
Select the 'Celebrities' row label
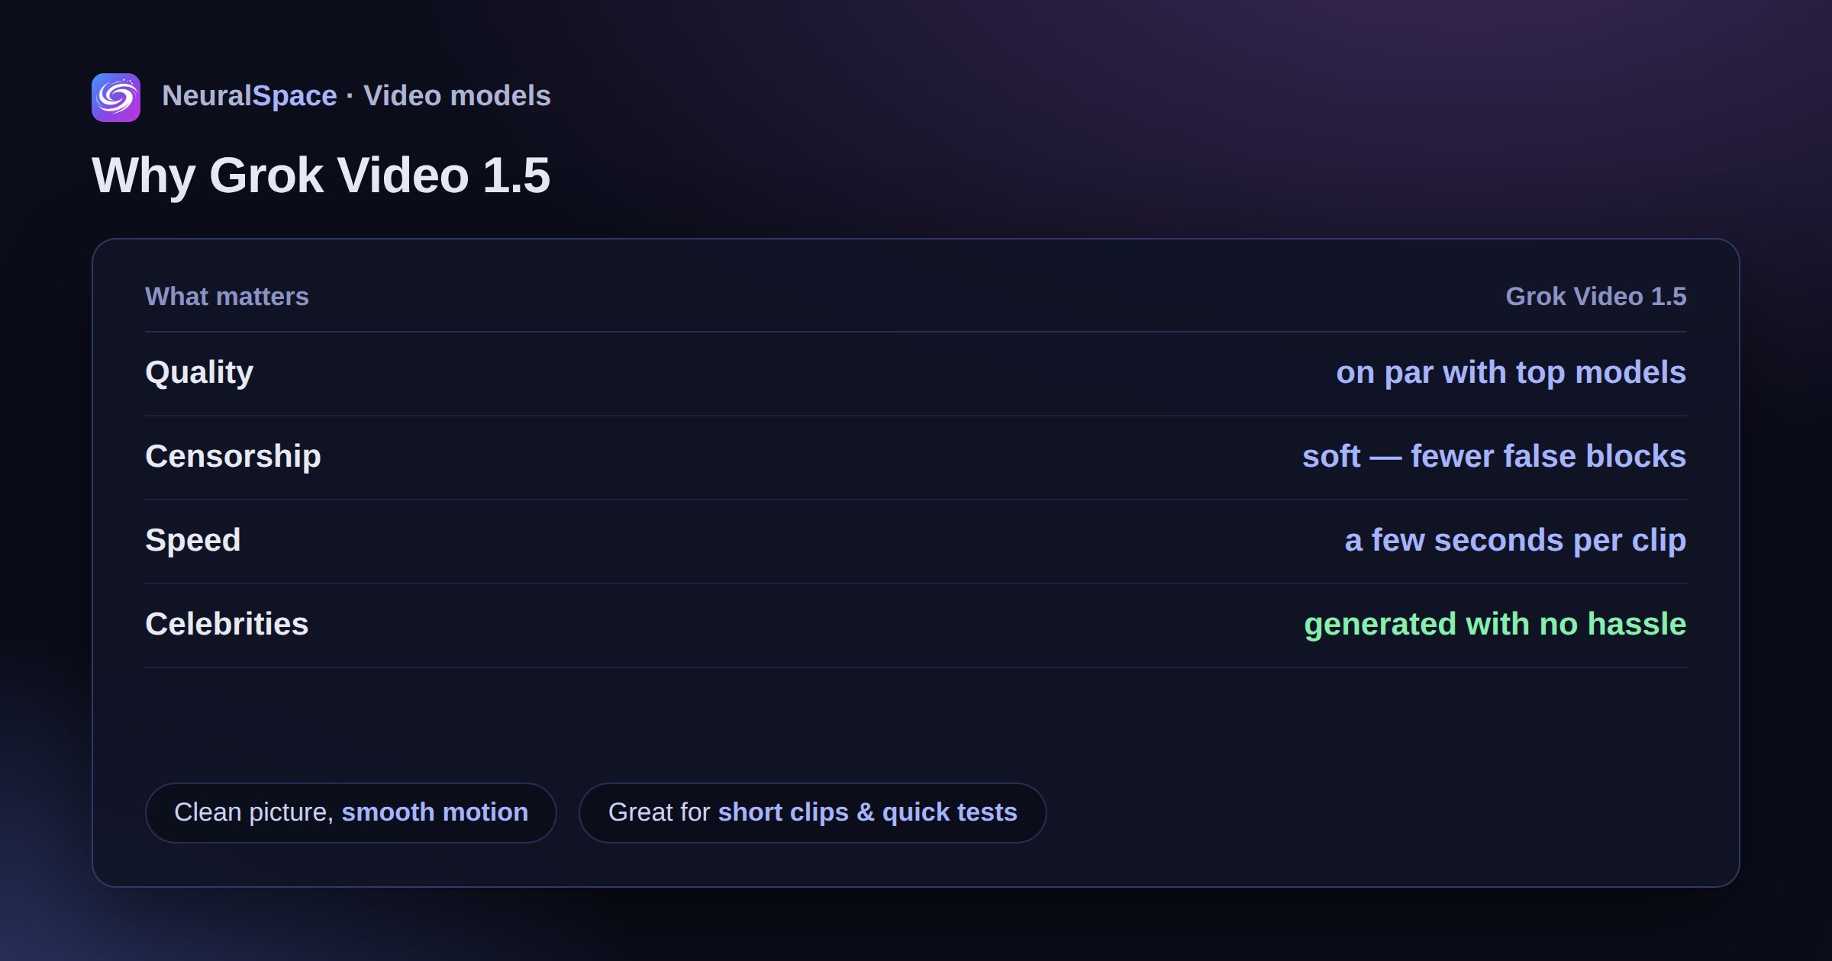tap(227, 625)
